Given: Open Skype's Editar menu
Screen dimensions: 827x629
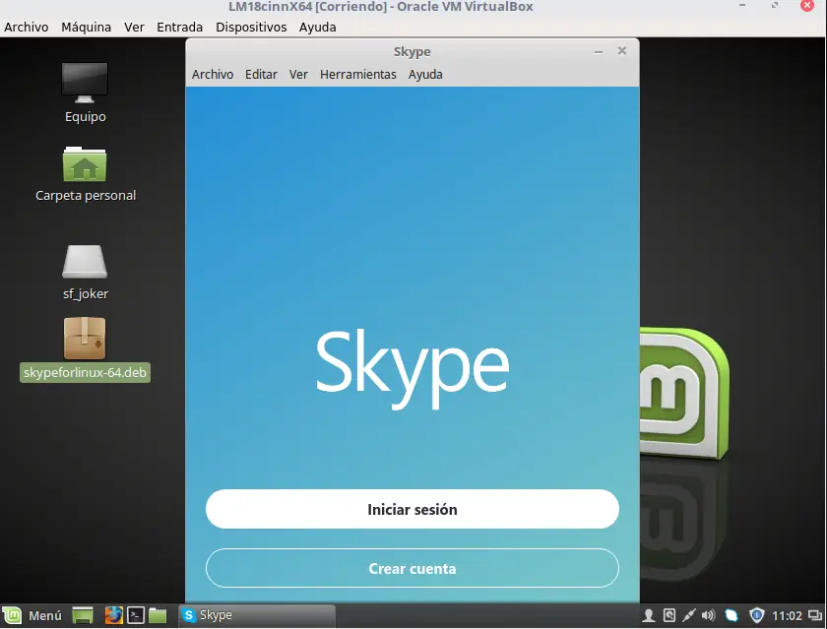Looking at the screenshot, I should pos(261,75).
